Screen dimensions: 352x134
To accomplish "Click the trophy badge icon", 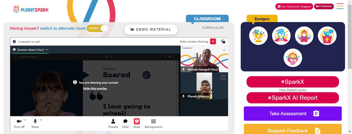I will coord(258,35).
